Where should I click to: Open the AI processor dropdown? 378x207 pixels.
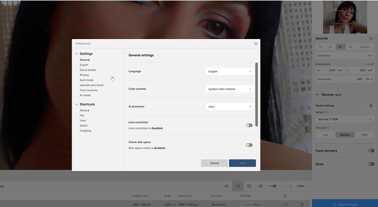229,107
